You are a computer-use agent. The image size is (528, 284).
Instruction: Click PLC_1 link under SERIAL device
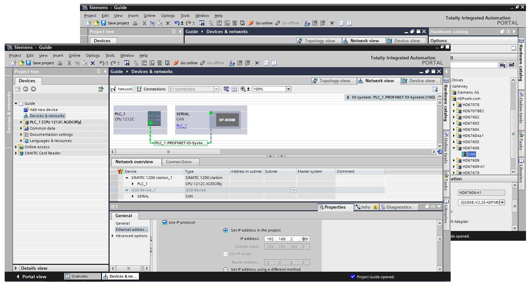tap(181, 126)
